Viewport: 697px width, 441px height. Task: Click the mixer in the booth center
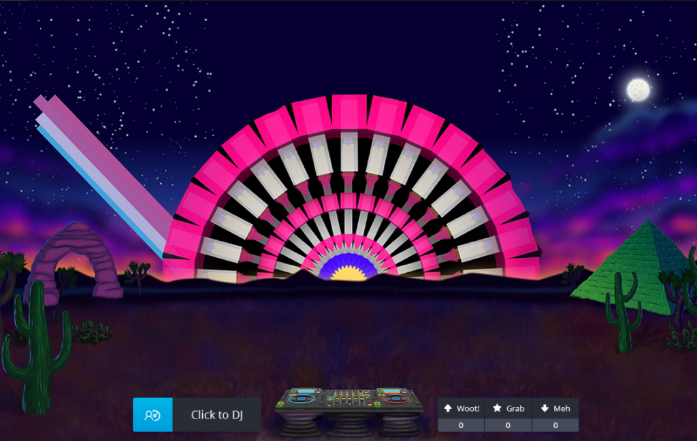pyautogui.click(x=348, y=398)
